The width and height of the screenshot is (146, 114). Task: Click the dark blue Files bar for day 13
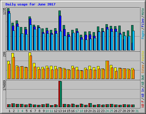pos(60,24)
